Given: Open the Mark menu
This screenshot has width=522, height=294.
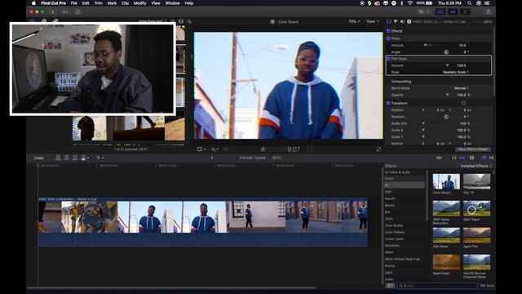Looking at the screenshot, I should pyautogui.click(x=112, y=3).
